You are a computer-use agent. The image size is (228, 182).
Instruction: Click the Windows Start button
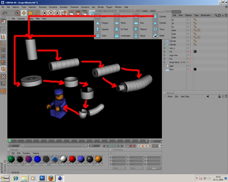(5, 178)
